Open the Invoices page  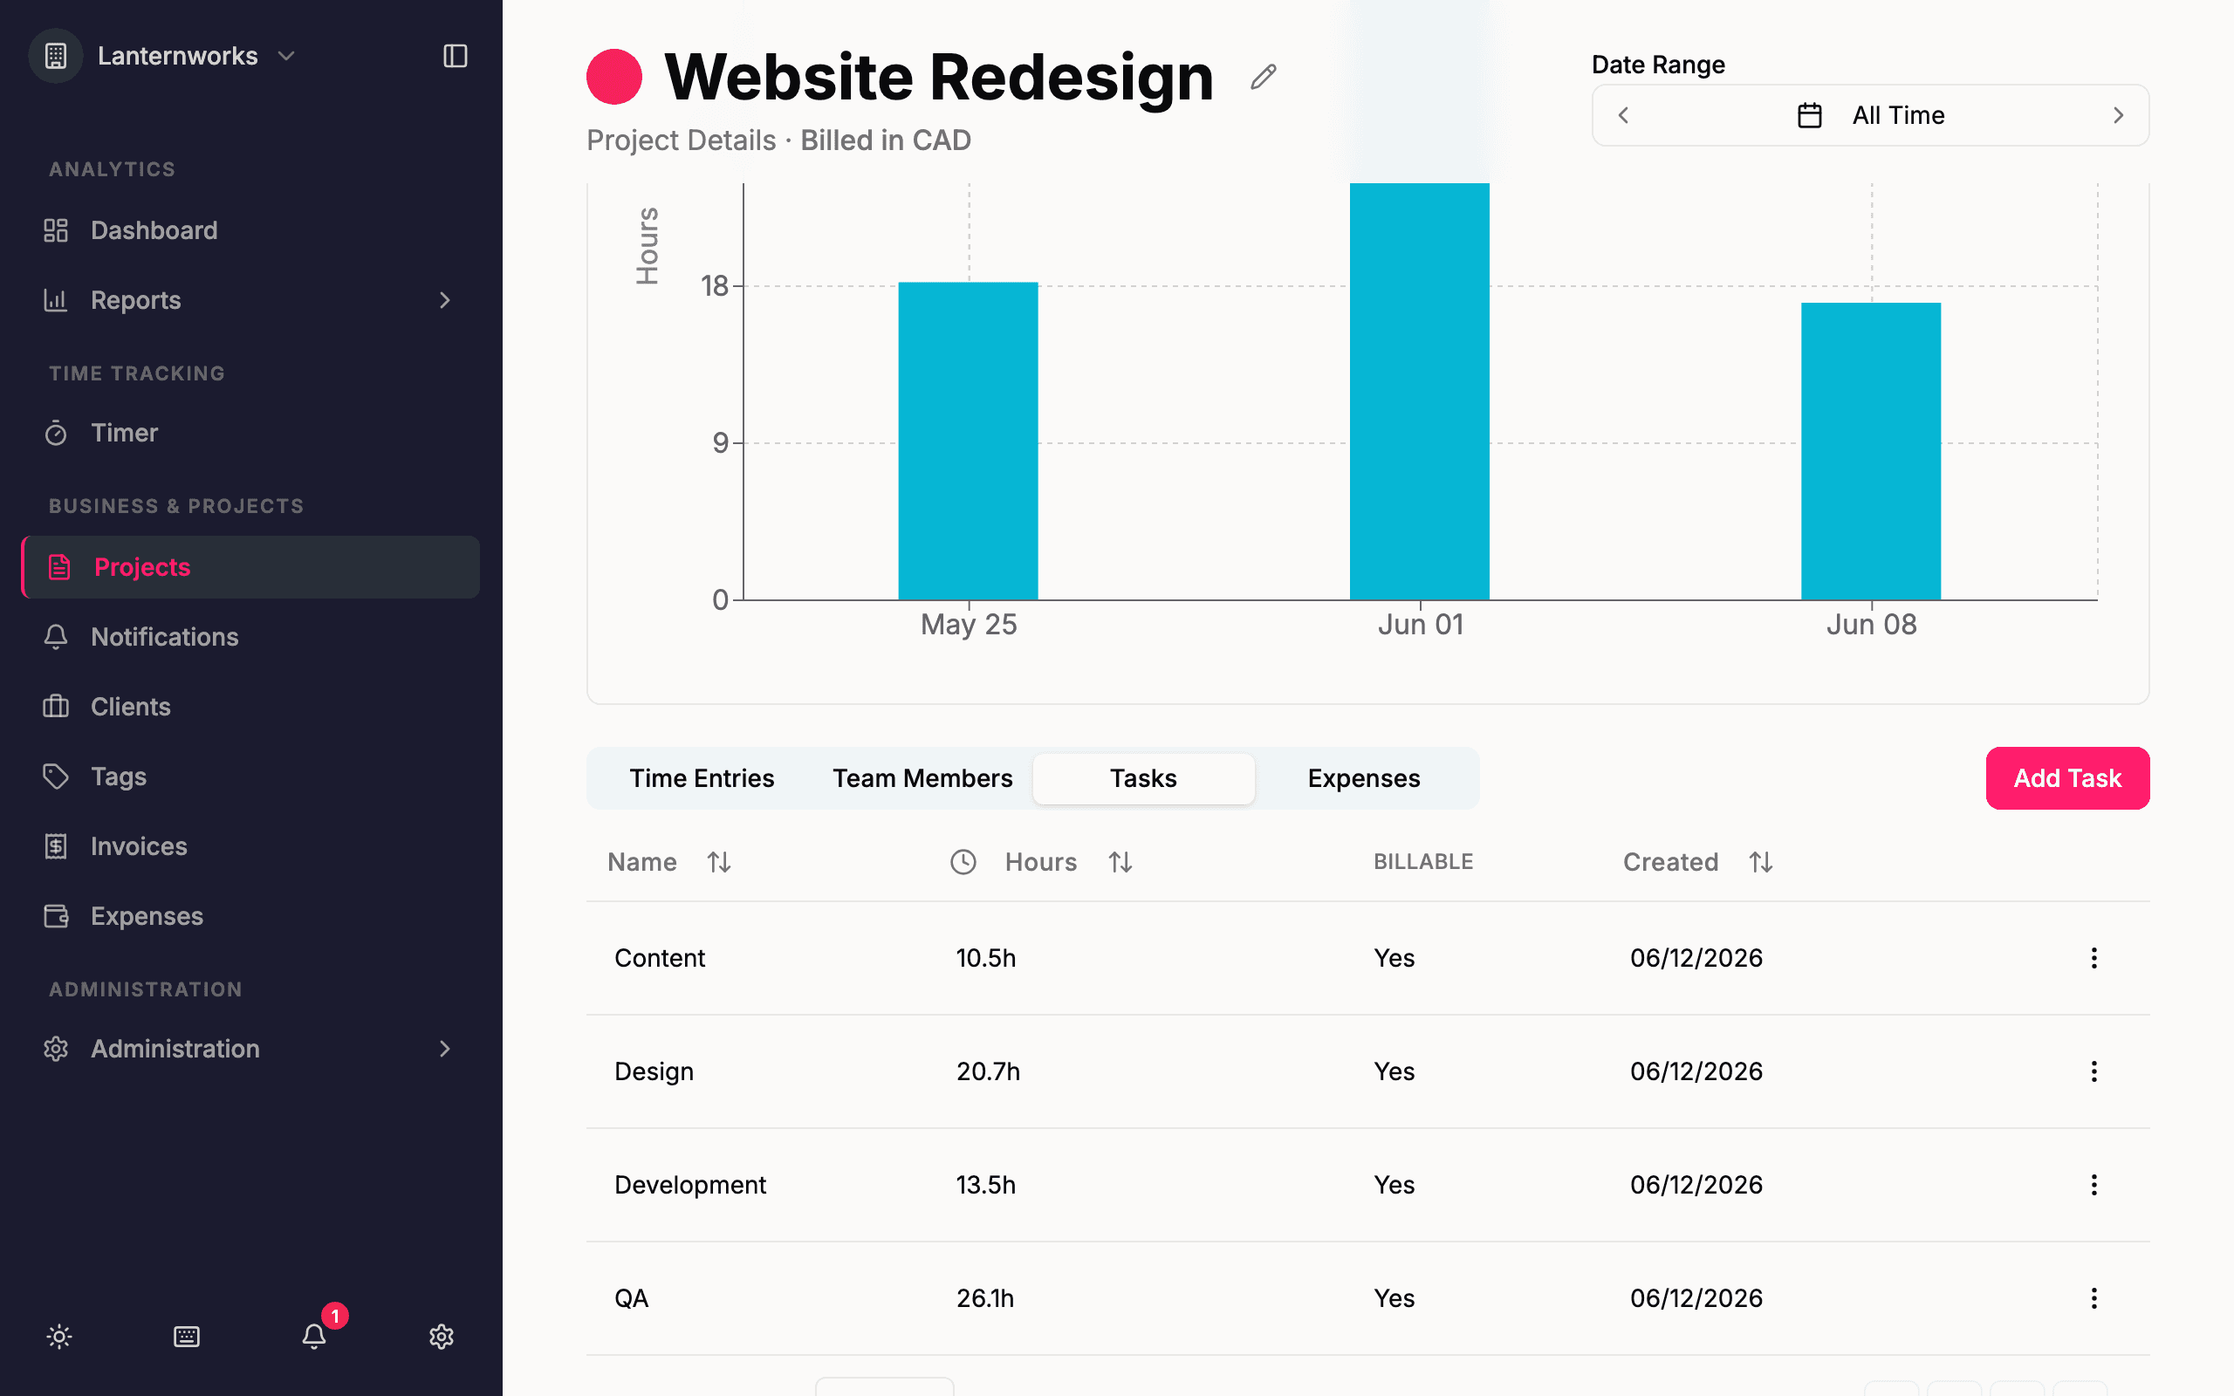(250, 846)
